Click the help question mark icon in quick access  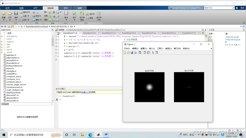pos(198,8)
